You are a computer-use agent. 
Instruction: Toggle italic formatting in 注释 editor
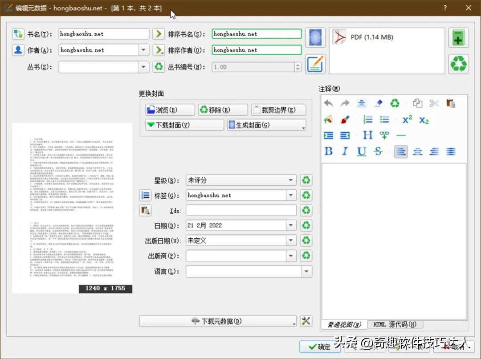[345, 151]
